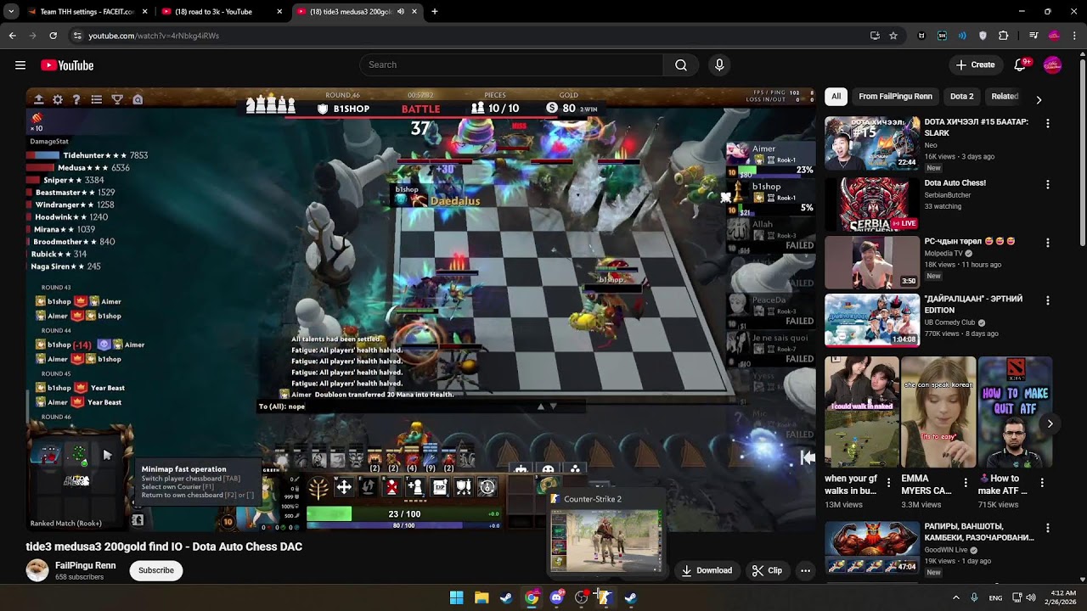Open more options for Dota Auto Chess! live video
Viewport: 1087px width, 611px height.
(x=1047, y=185)
